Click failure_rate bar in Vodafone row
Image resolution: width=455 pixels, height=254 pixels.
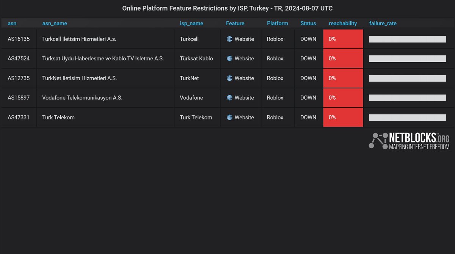[407, 98]
